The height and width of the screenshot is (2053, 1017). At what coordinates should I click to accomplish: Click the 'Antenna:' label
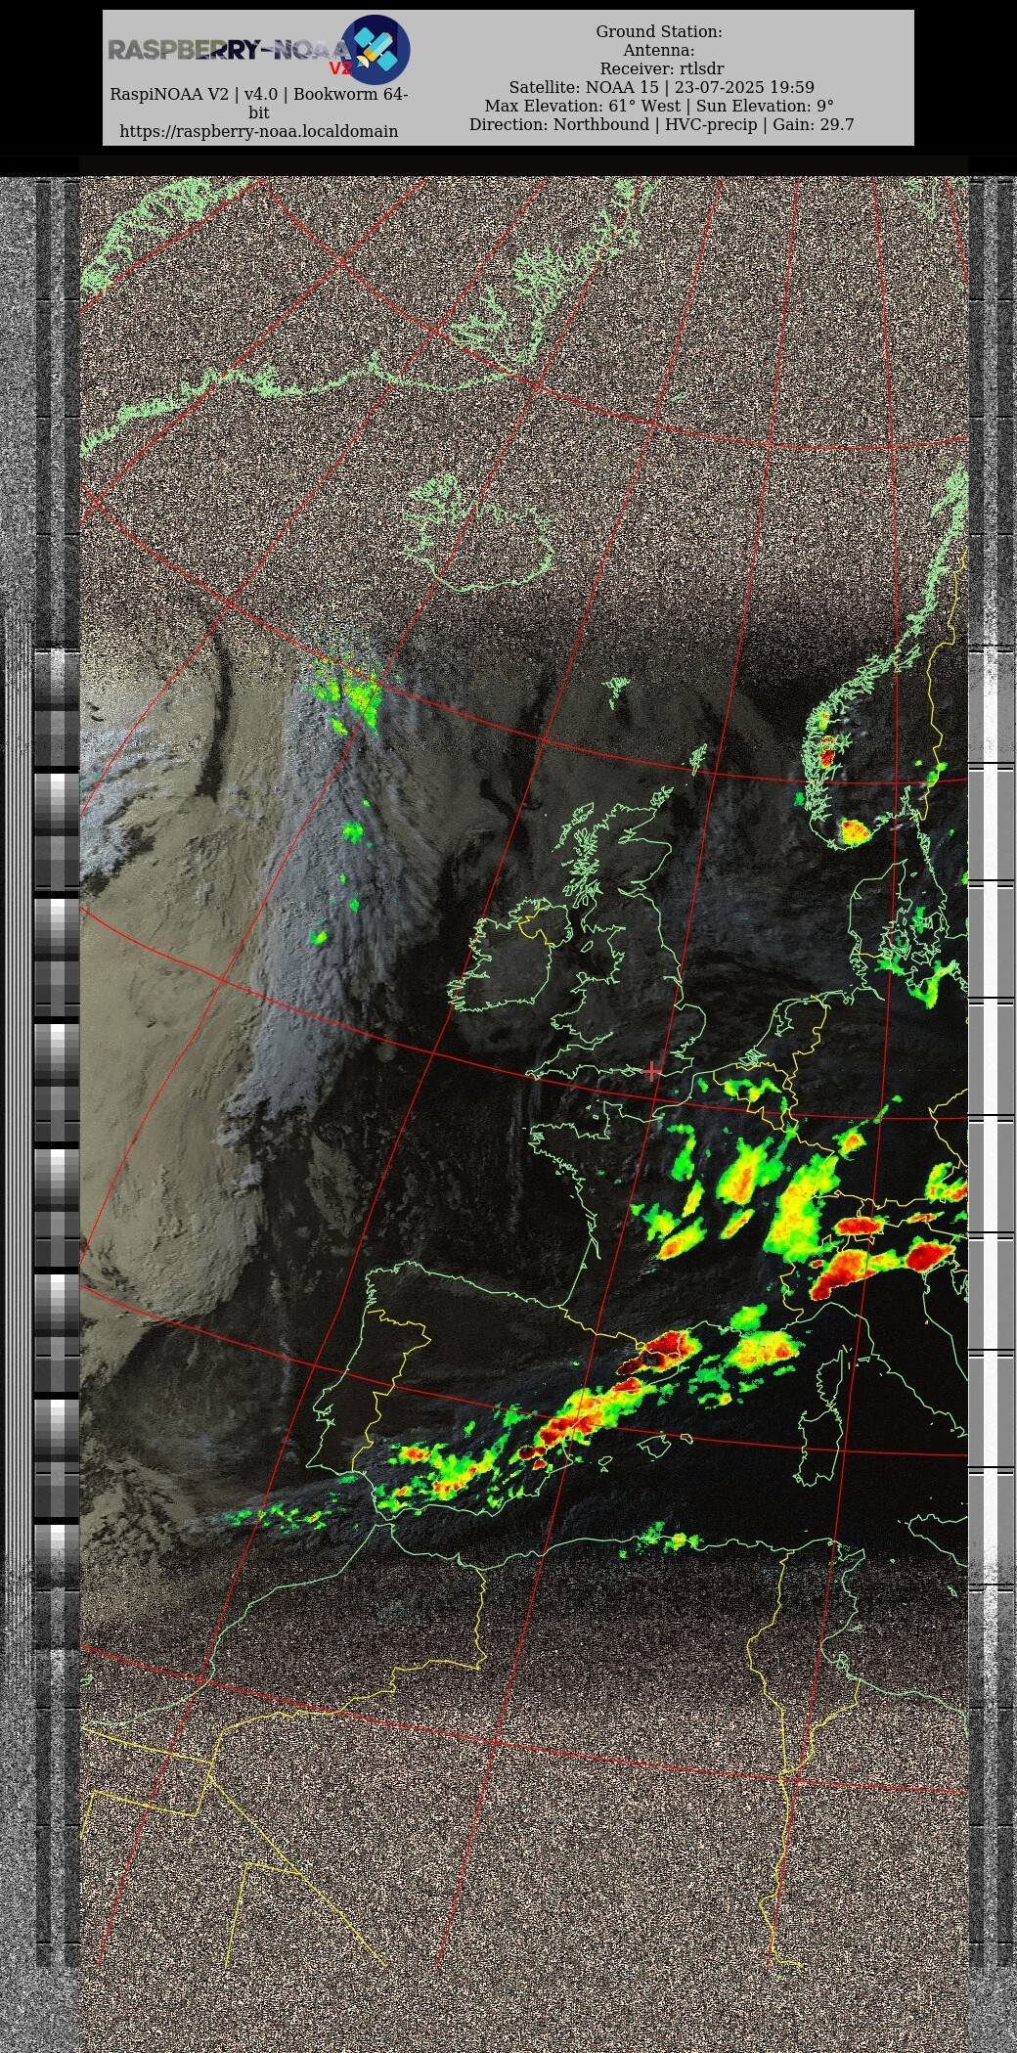click(659, 50)
